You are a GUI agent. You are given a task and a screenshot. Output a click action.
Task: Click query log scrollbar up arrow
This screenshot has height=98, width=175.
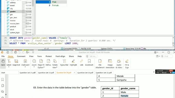[173, 38]
